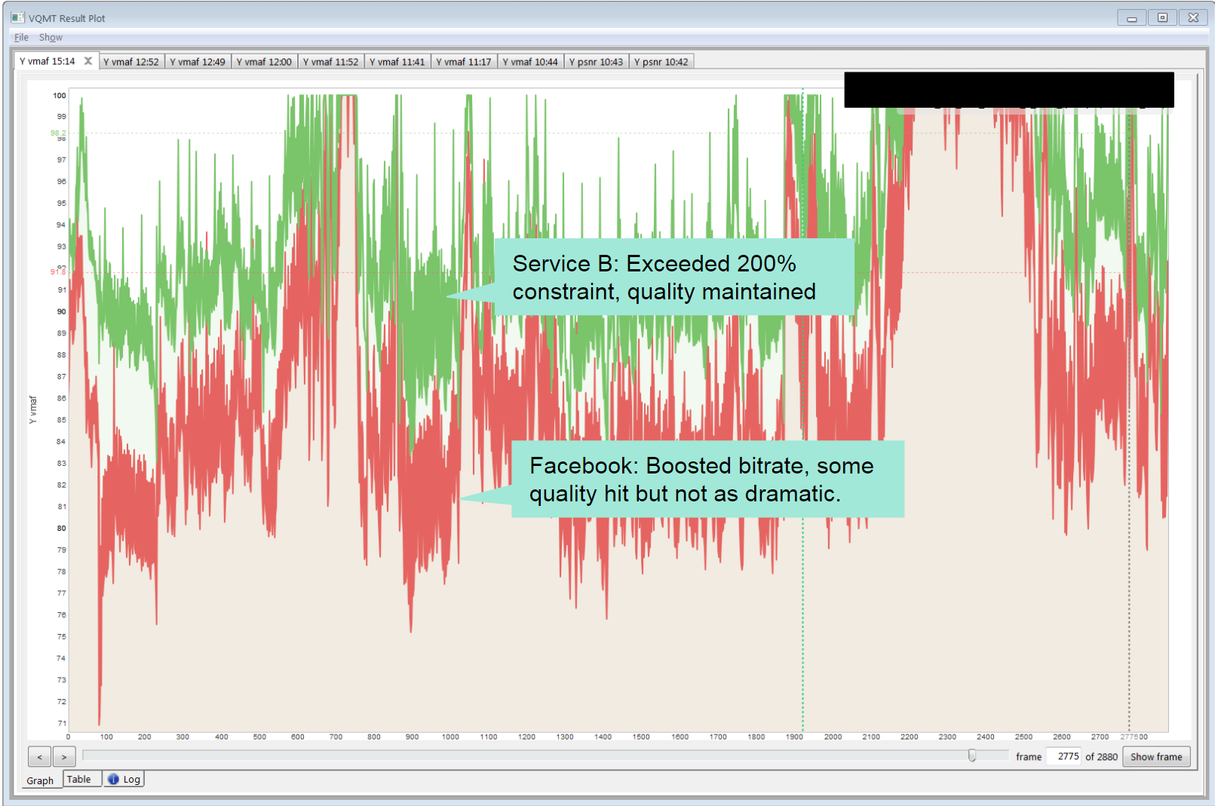
Task: Maximize the VQMT Result Plot window
Action: click(1162, 17)
